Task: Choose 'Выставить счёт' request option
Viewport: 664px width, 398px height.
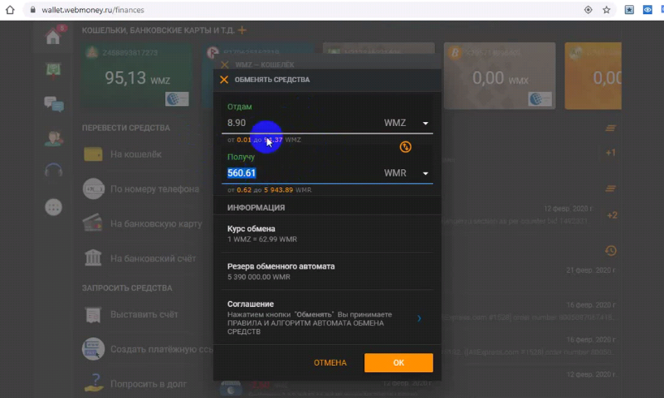Action: click(141, 315)
